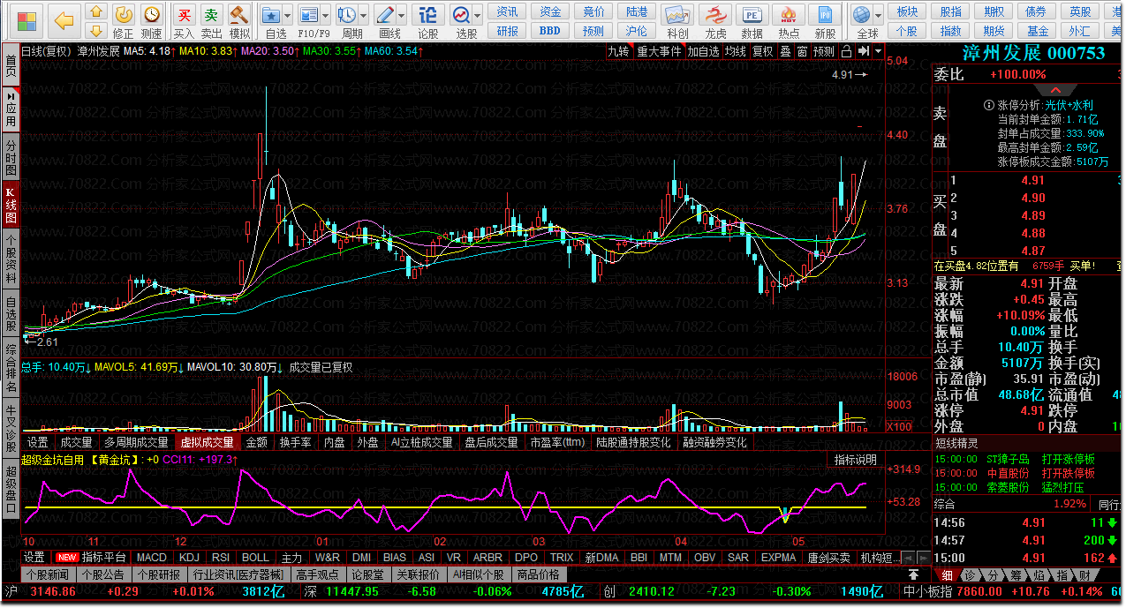Go back using the yellow left arrow

coord(64,19)
